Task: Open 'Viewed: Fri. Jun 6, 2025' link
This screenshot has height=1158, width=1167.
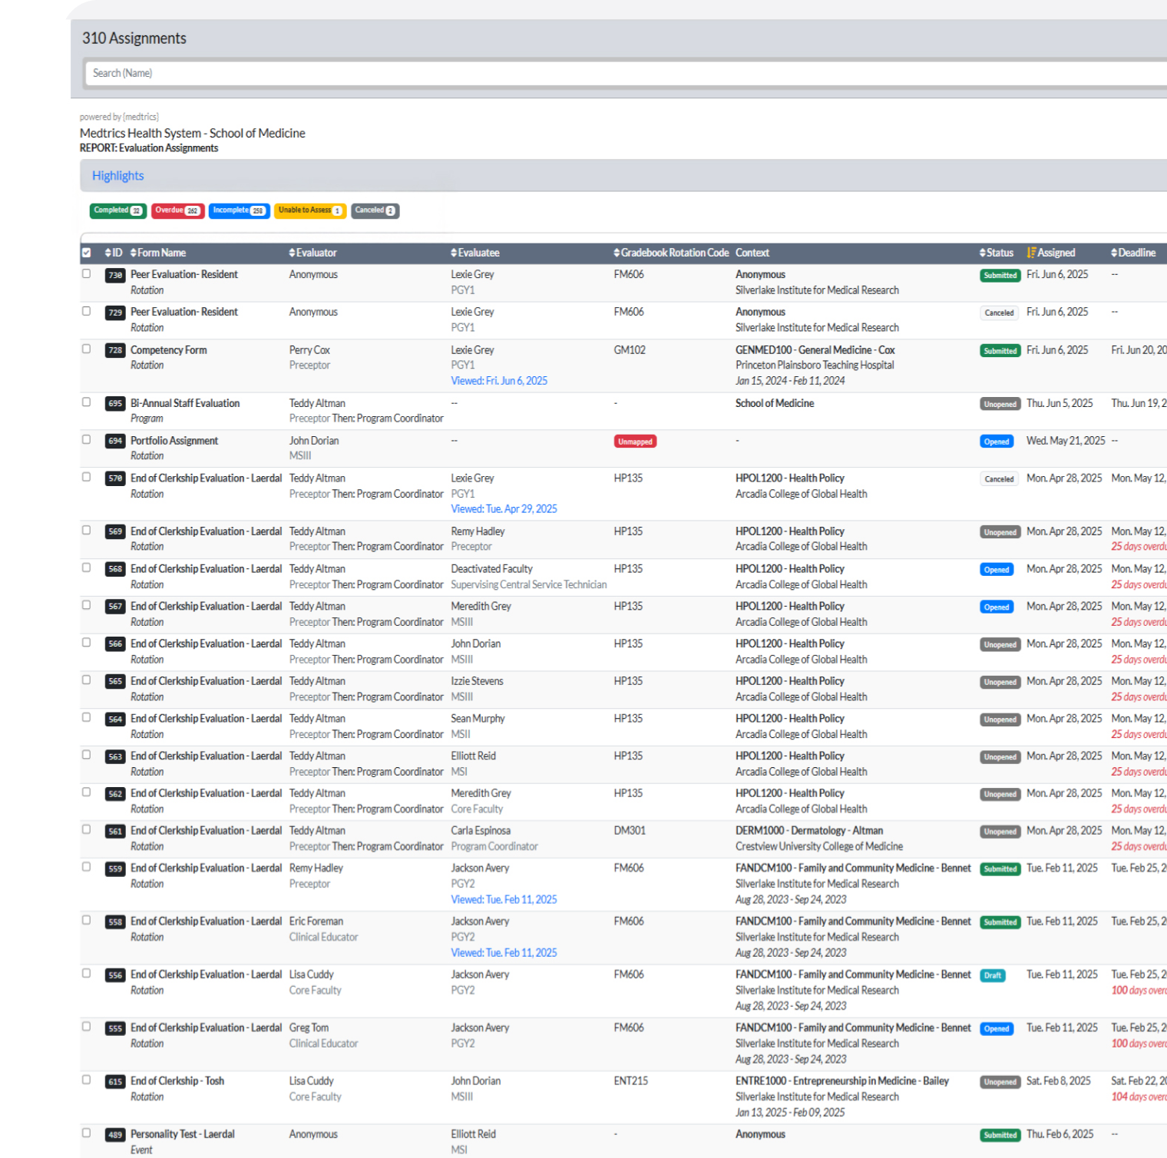Action: tap(500, 380)
